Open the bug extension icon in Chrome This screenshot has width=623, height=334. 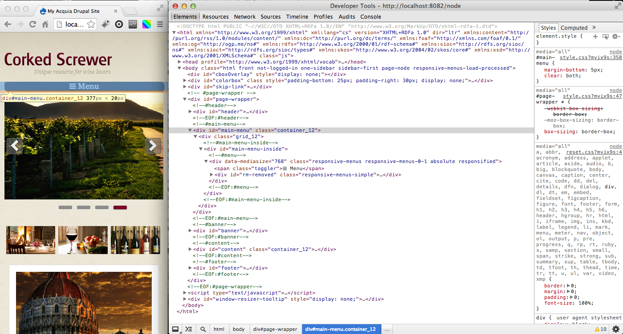pos(105,24)
